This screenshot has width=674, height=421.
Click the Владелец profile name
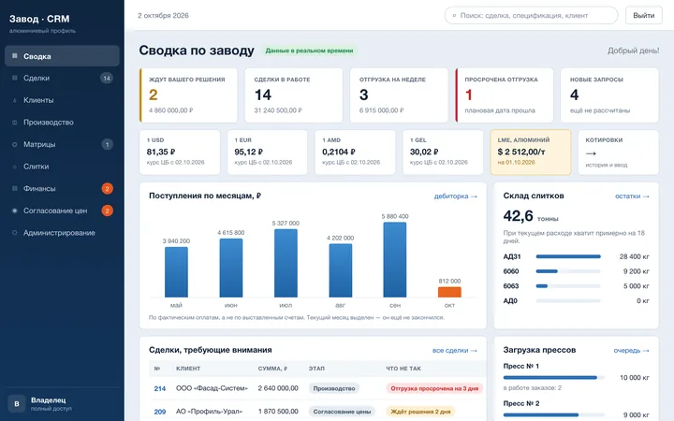[48, 400]
